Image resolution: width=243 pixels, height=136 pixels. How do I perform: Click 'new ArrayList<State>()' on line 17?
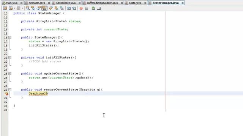[67, 42]
